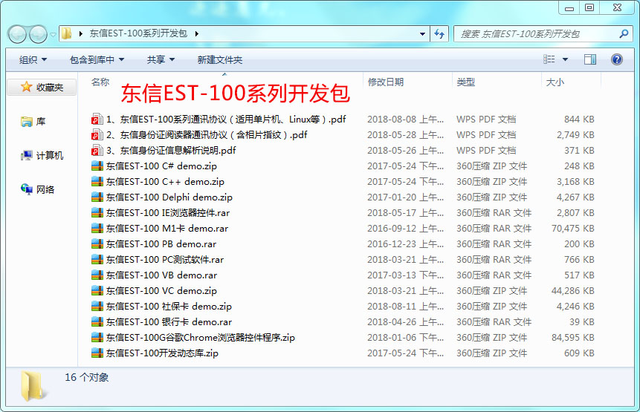This screenshot has height=412, width=640.
Task: Refresh the folder with the refresh button
Action: click(439, 34)
